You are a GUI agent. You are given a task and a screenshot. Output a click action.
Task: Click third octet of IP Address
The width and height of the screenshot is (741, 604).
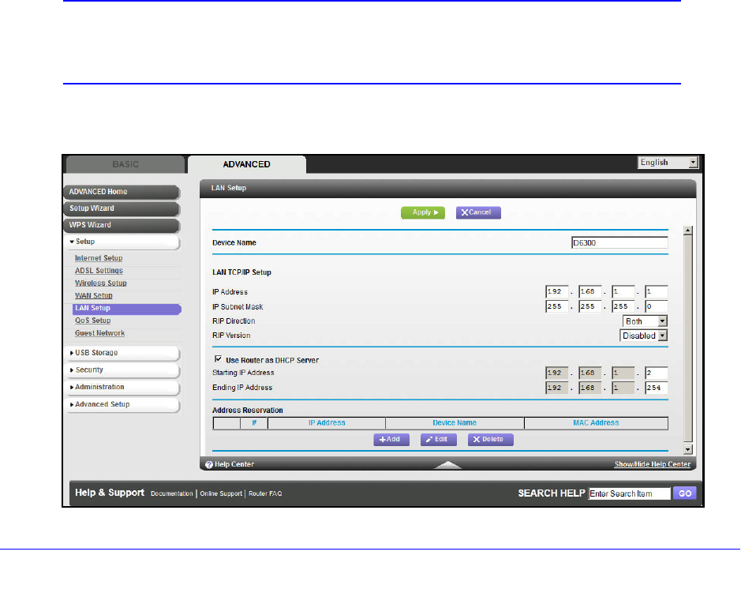(x=623, y=292)
